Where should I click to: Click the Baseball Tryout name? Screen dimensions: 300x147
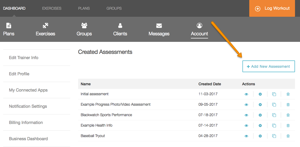[93, 136]
